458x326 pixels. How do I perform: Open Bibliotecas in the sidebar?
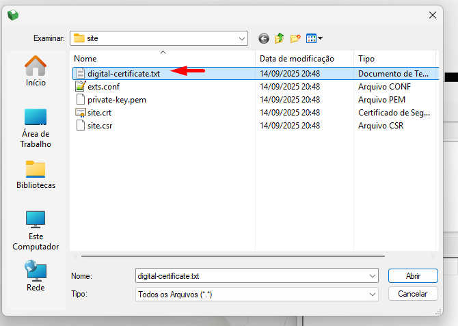point(36,175)
